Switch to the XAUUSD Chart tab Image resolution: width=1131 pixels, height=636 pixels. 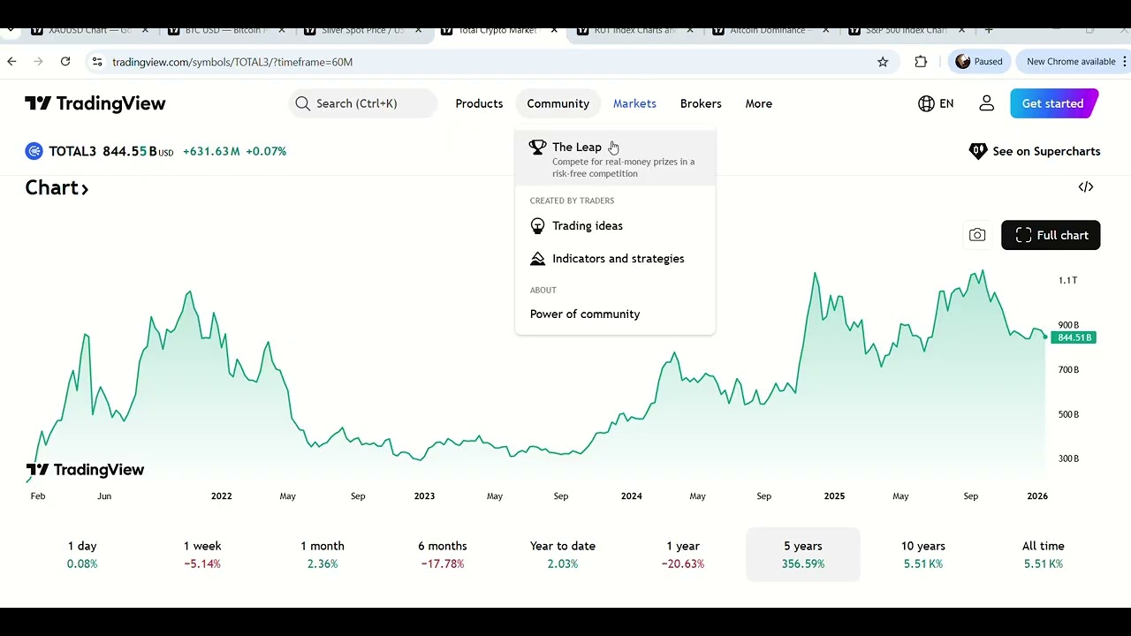coord(88,30)
